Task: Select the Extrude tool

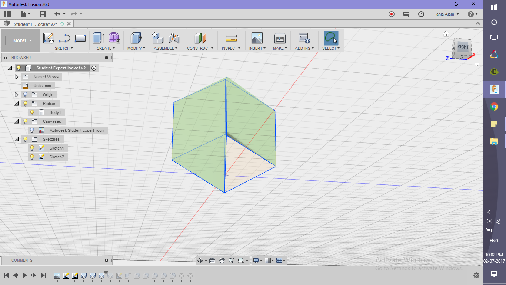Action: [98, 38]
